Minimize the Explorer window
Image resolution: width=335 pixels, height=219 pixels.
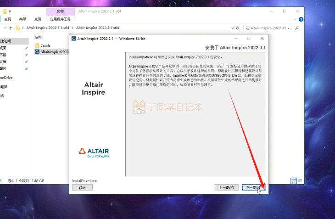[x=272, y=11]
